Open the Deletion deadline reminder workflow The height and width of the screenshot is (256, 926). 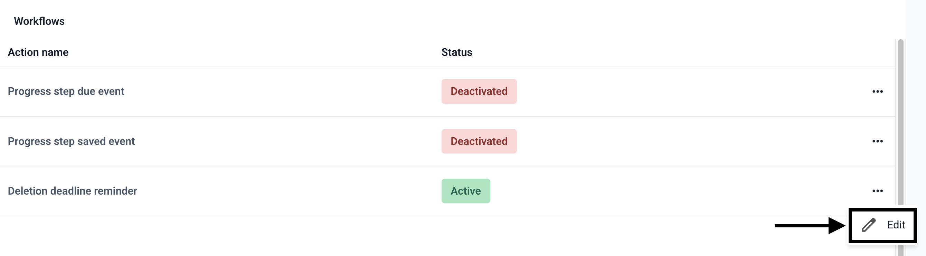73,191
